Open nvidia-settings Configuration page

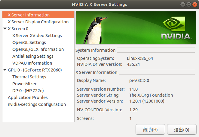point(37,104)
